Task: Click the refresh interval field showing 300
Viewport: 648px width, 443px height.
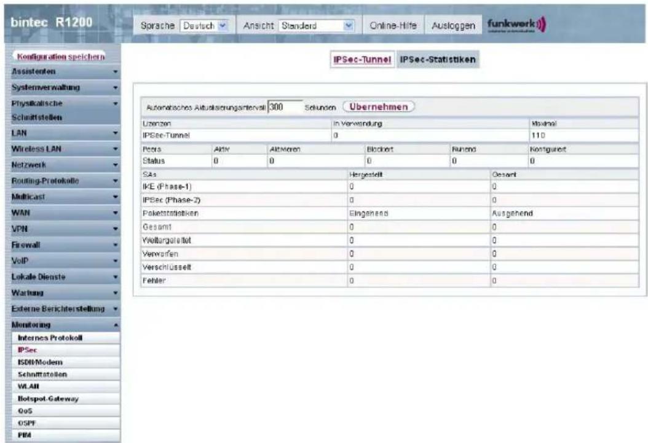Action: coord(285,107)
